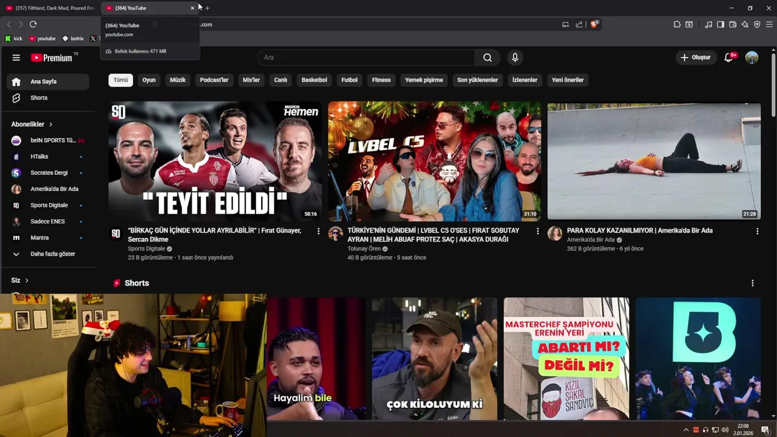777x437 pixels.
Task: Close the (364) YouTube tab
Action: point(192,8)
